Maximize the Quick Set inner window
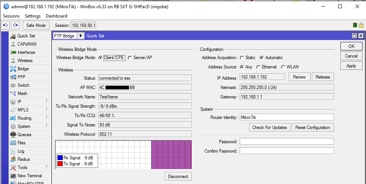Viewport: 366px width, 184px height. pos(355,36)
